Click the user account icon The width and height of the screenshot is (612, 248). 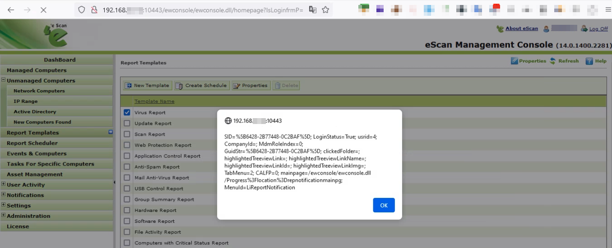546,29
